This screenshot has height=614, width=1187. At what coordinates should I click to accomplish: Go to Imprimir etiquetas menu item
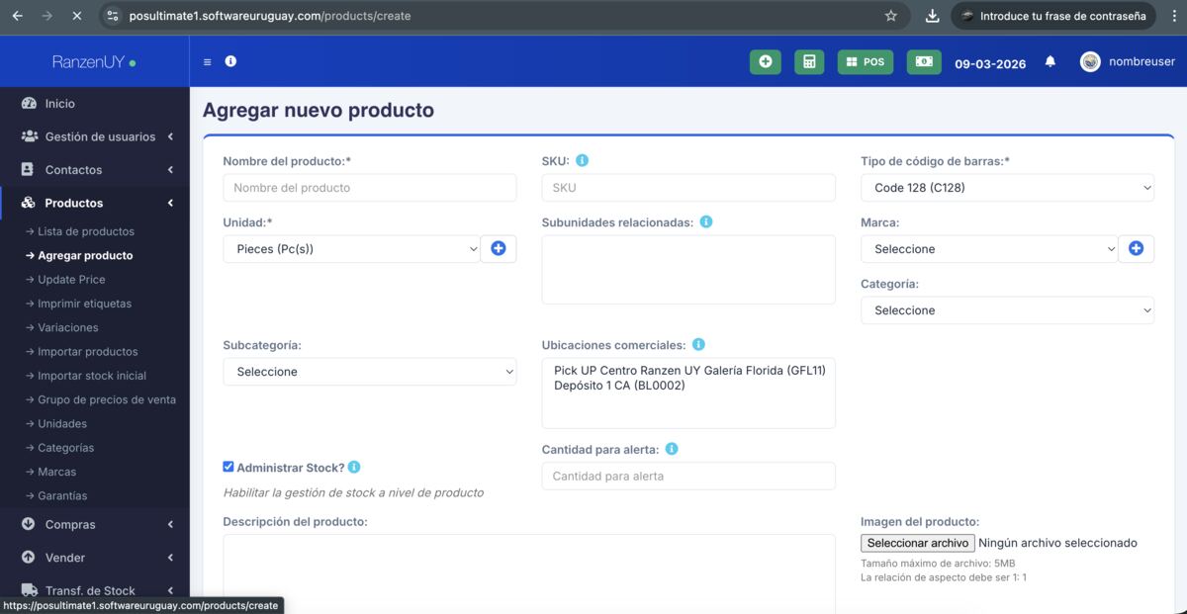tap(84, 304)
